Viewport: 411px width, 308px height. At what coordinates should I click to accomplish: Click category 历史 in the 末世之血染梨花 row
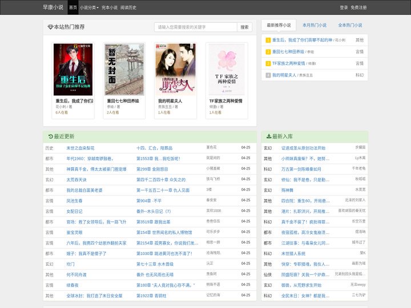(49, 148)
